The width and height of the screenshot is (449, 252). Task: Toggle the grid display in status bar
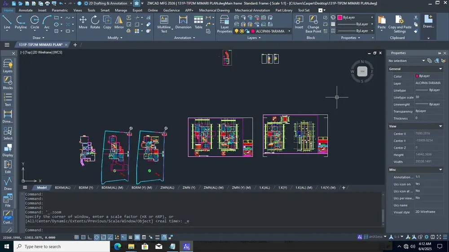coord(76,237)
